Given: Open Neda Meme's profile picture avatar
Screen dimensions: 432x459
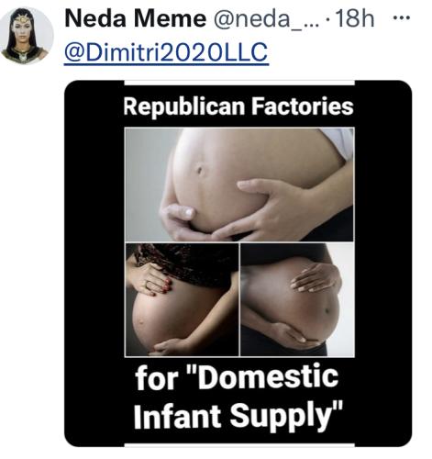Looking at the screenshot, I should click(27, 36).
